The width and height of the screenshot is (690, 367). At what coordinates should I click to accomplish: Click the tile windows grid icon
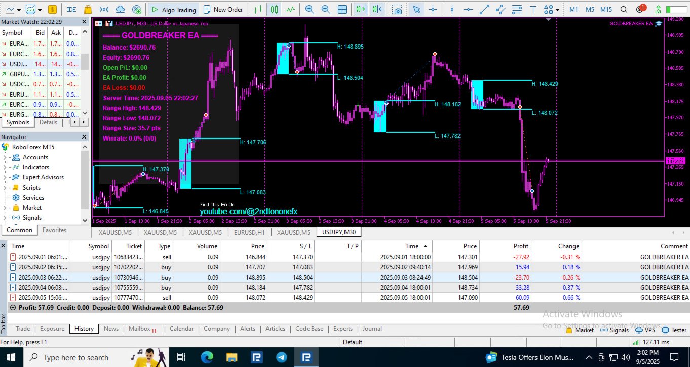[x=342, y=9]
